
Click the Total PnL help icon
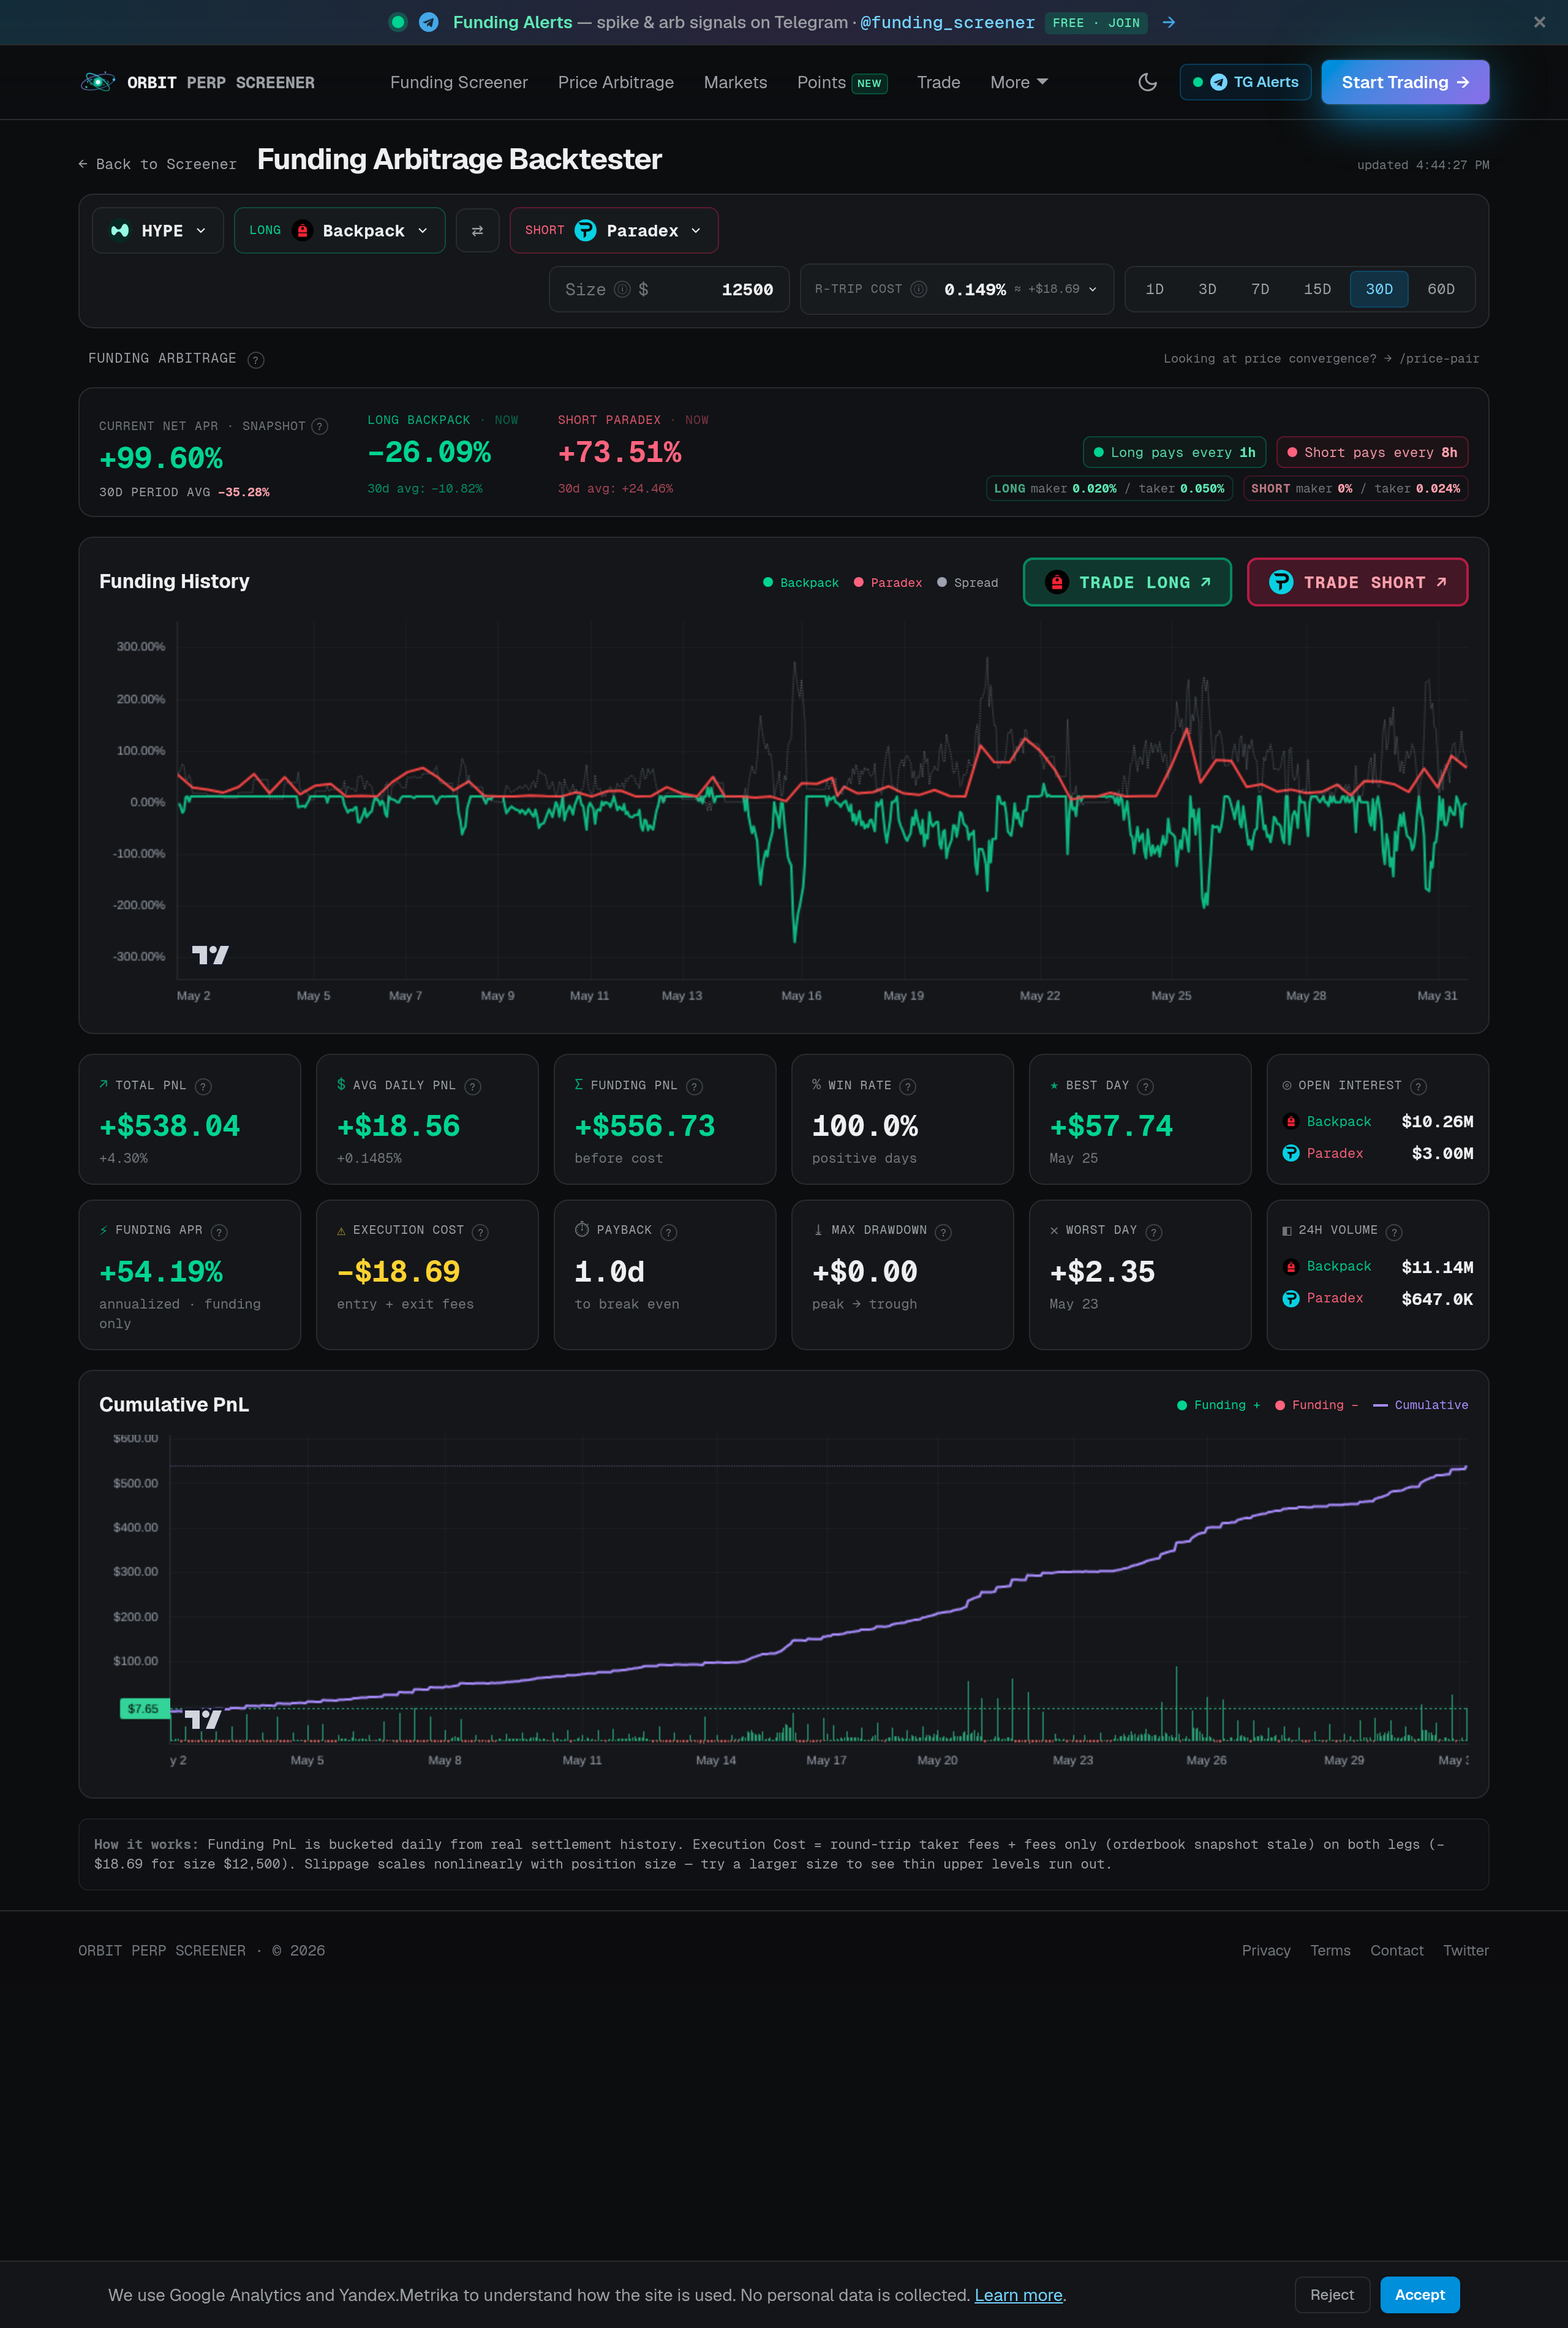click(203, 1086)
